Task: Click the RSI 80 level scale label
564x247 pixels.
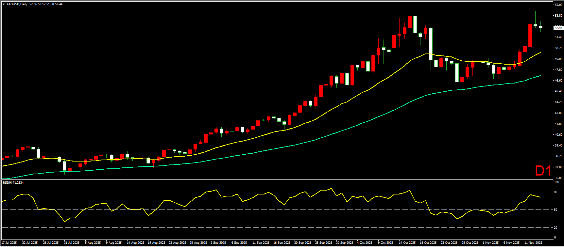Action: [x=555, y=192]
